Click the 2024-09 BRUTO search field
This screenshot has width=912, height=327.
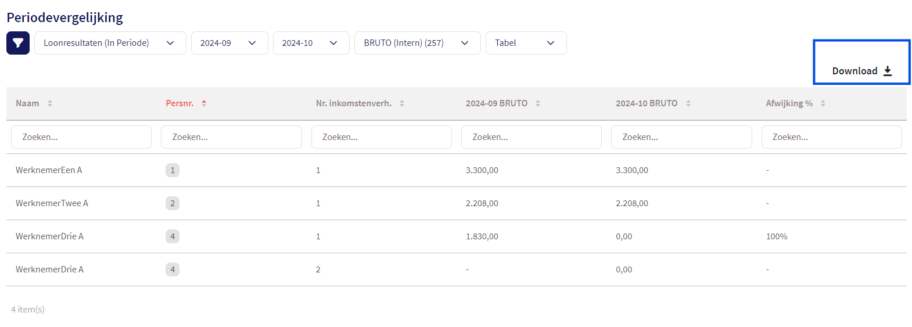531,137
